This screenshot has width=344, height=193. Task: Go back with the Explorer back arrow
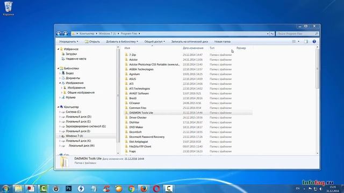tap(59, 34)
